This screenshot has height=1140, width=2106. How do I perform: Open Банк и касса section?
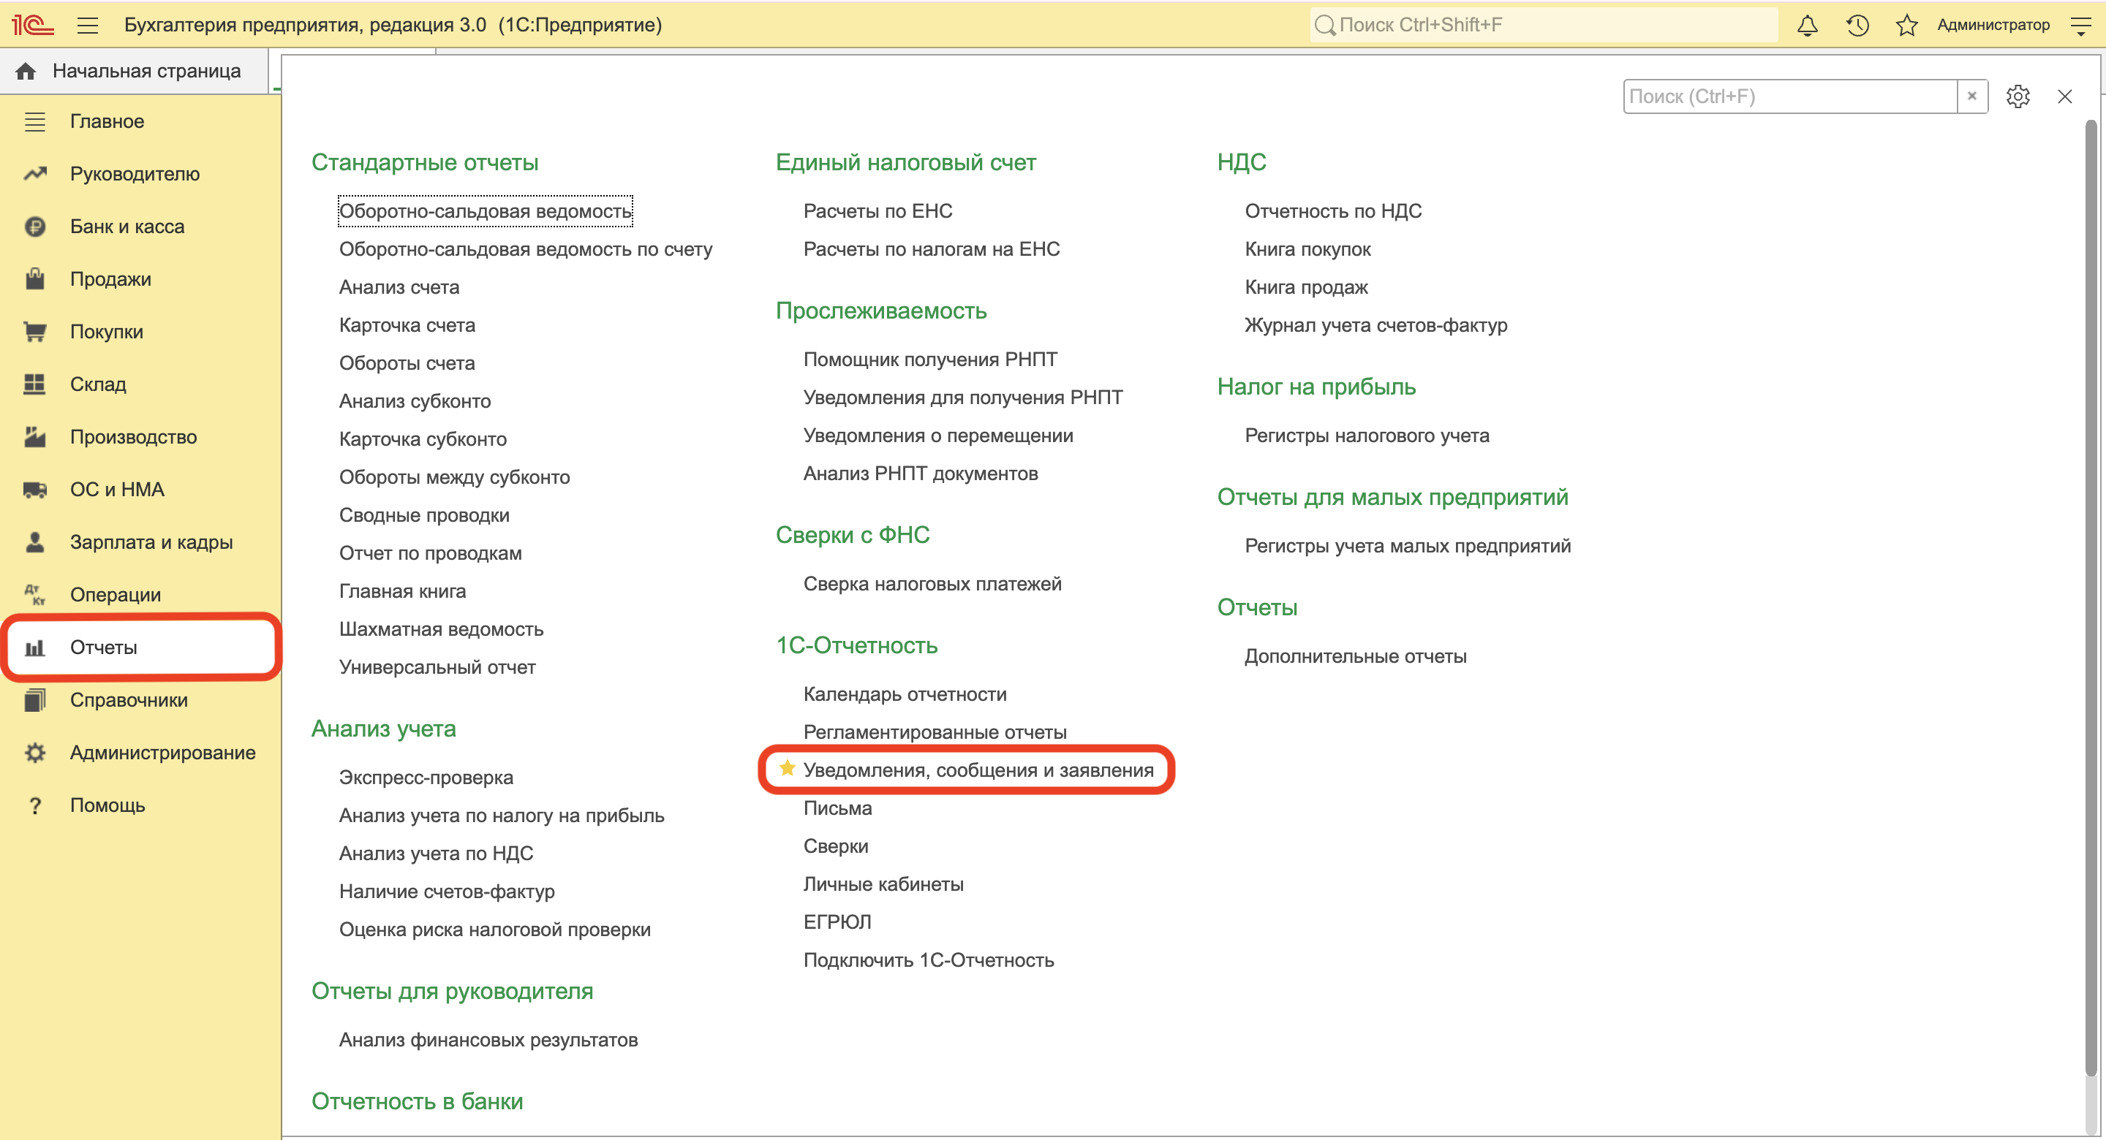127,227
